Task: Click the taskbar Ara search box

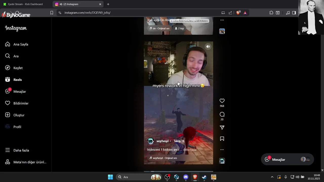Action: pyautogui.click(x=139, y=177)
